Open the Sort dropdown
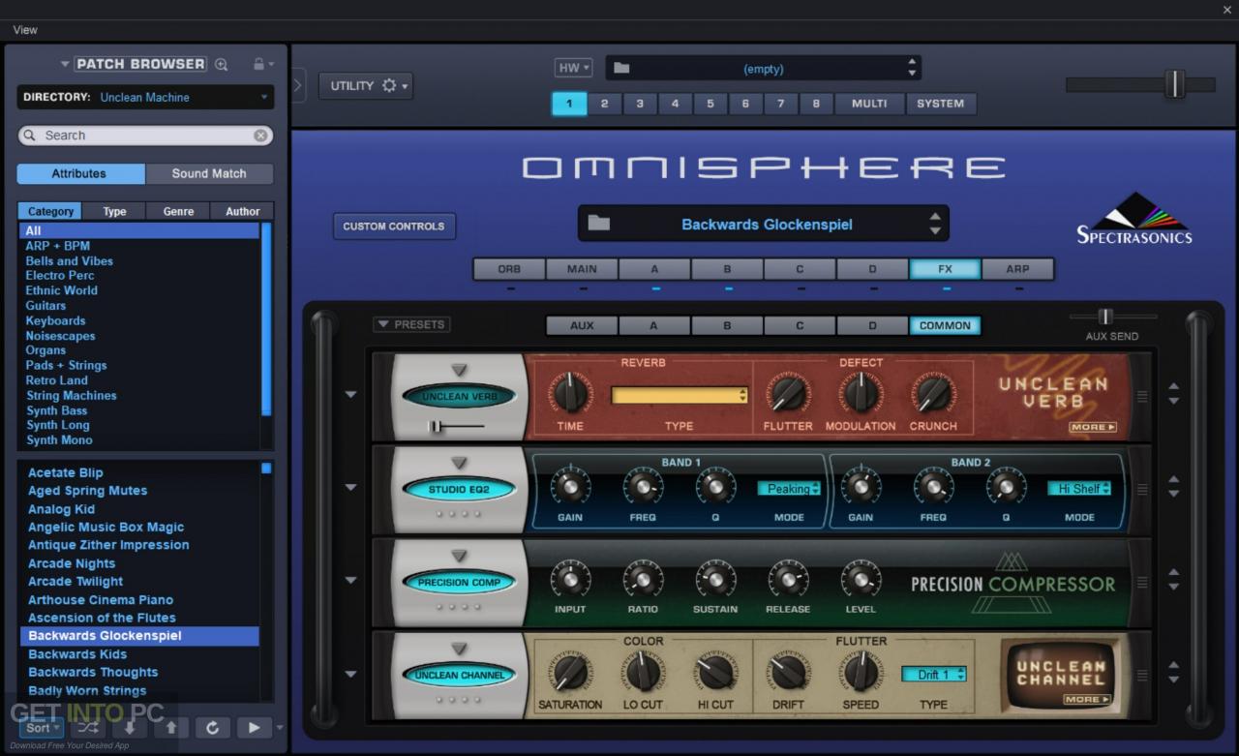1239x756 pixels. point(43,728)
